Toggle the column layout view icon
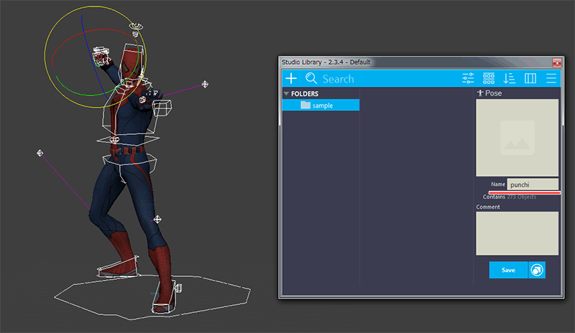The image size is (575, 333). [x=530, y=79]
